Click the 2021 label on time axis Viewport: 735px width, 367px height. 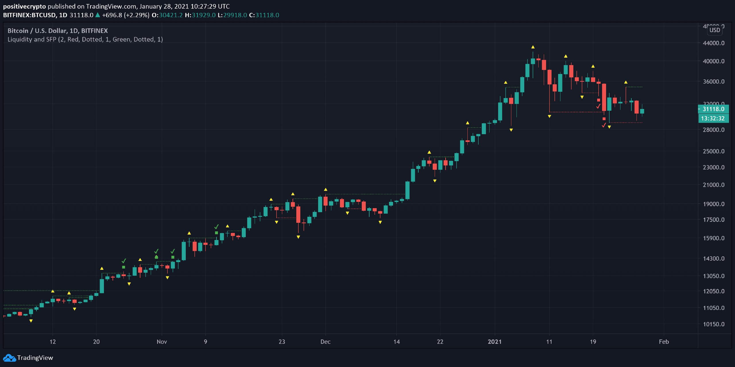494,342
